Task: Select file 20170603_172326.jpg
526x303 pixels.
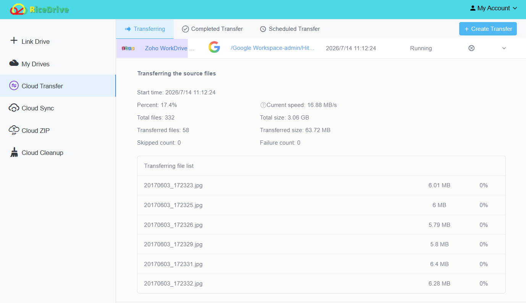Action: [x=173, y=225]
